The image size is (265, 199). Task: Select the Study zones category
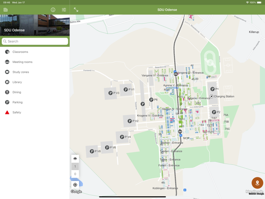(35, 72)
